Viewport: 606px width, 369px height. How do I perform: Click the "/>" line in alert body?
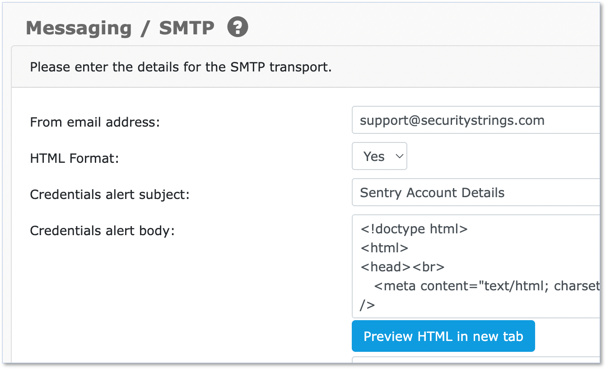(368, 305)
